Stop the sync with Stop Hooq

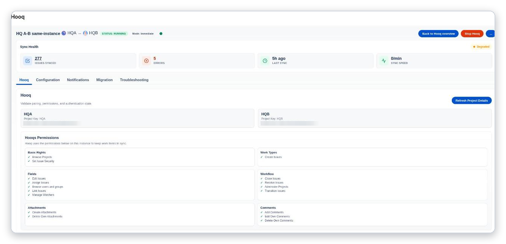click(x=472, y=33)
